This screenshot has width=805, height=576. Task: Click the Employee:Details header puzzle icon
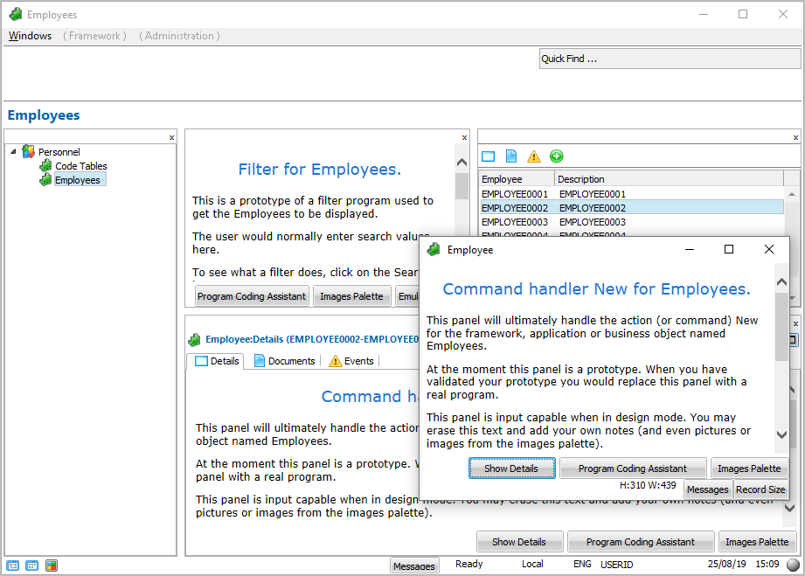(x=195, y=339)
